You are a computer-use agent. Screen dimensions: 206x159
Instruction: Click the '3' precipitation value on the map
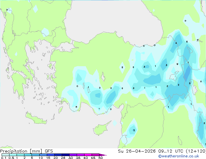166,65
